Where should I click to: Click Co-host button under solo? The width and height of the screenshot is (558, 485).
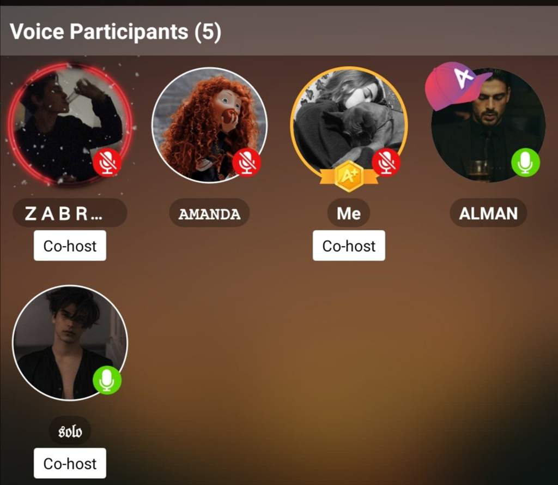[70, 463]
